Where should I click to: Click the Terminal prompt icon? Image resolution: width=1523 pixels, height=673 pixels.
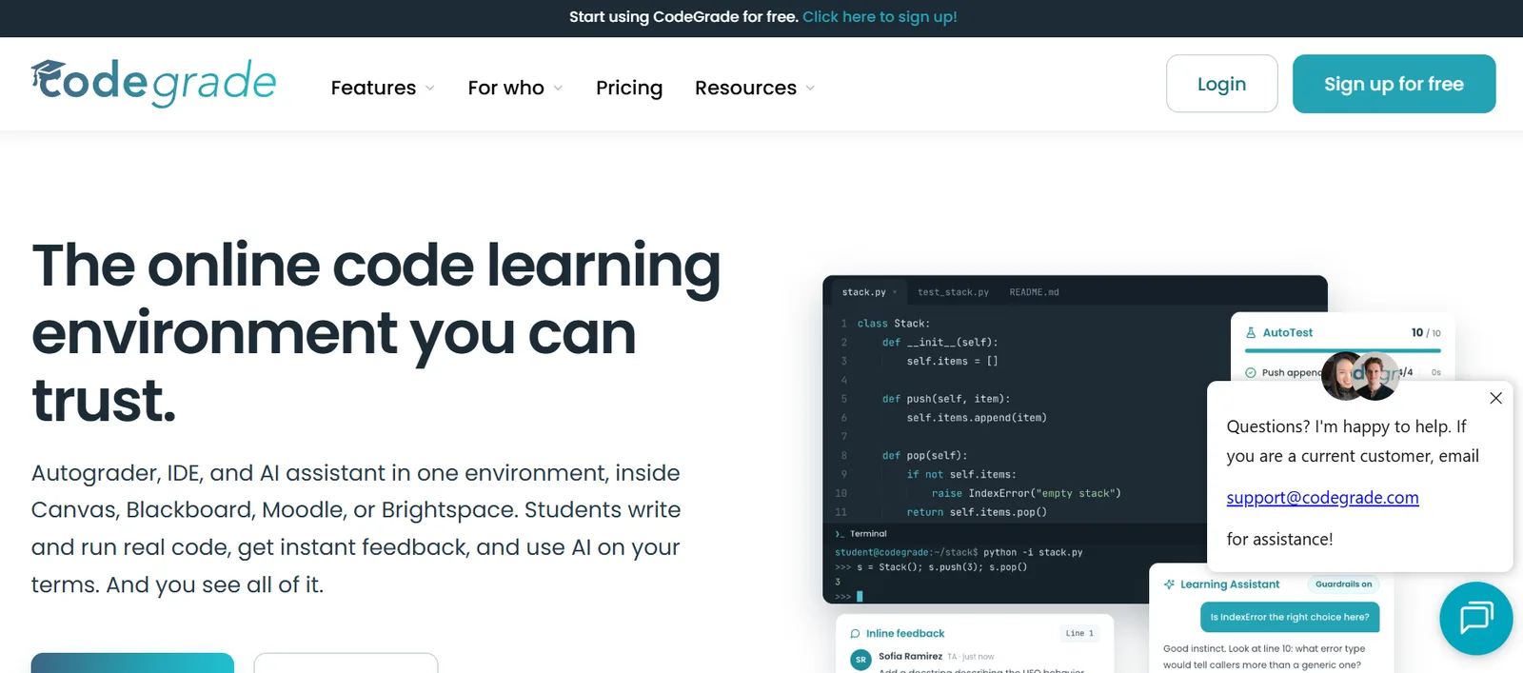(840, 534)
